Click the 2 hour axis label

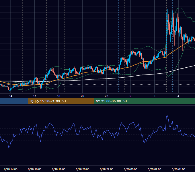pyautogui.click(x=154, y=96)
